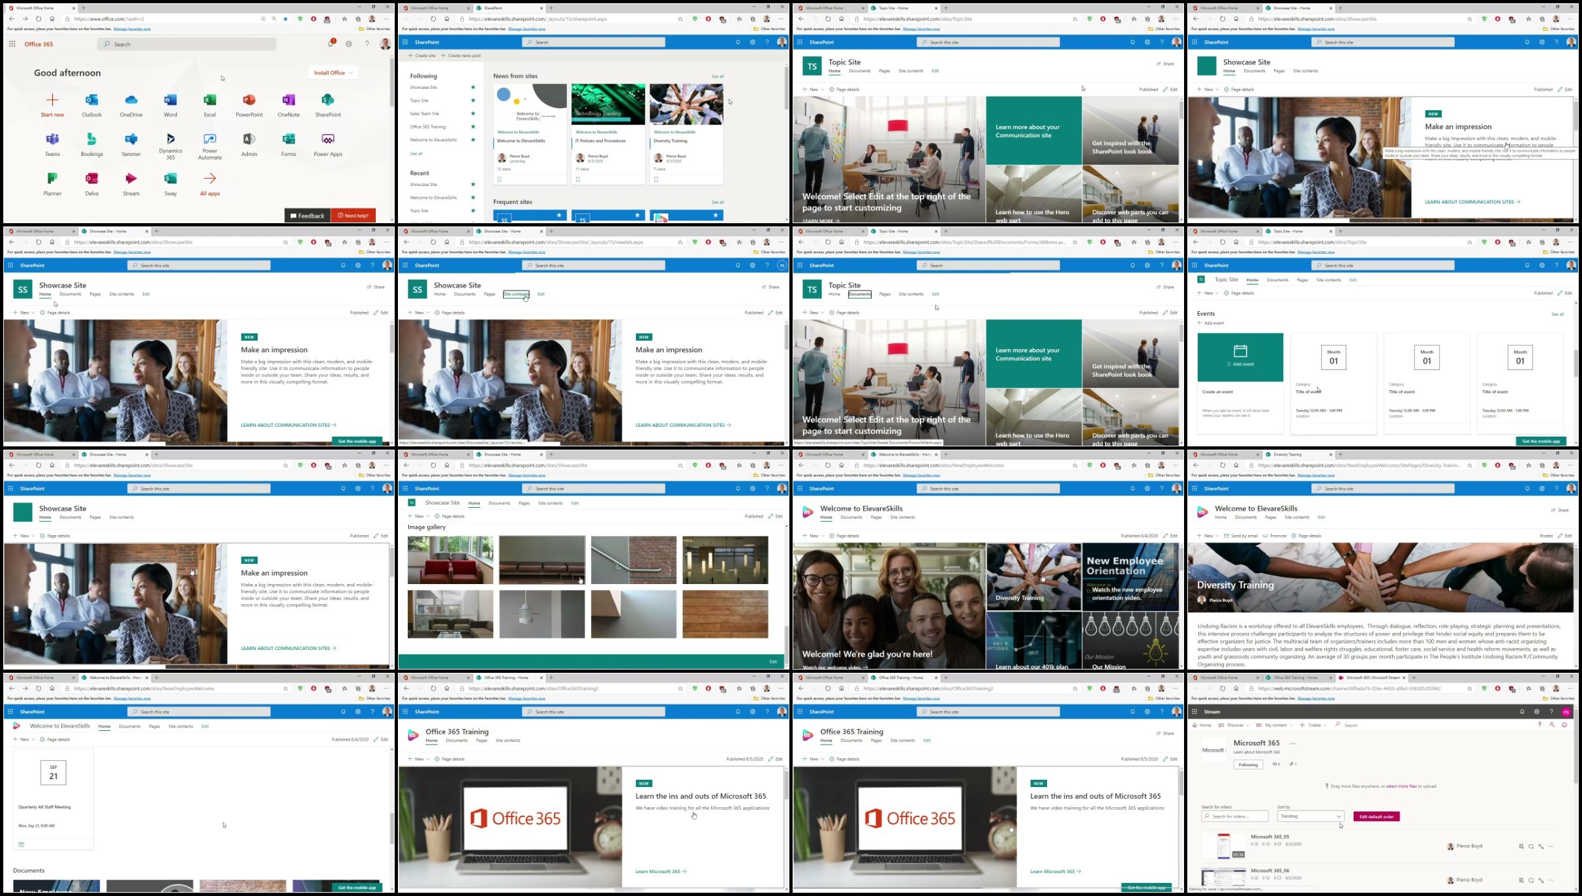Launch the OneDrive app icon
Image resolution: width=1582 pixels, height=896 pixels.
[131, 100]
